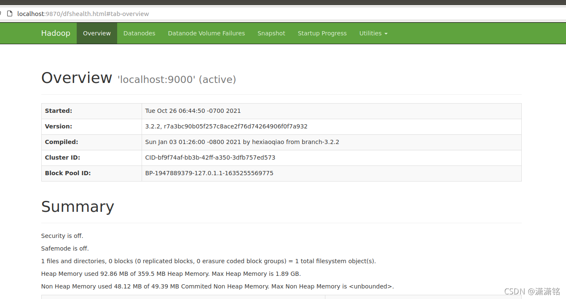The height and width of the screenshot is (299, 566).
Task: Select the version 3.2.2 hash value
Action: click(226, 126)
